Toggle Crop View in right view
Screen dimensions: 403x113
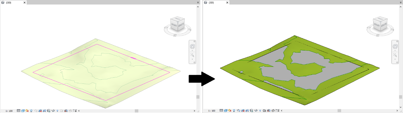(243, 110)
